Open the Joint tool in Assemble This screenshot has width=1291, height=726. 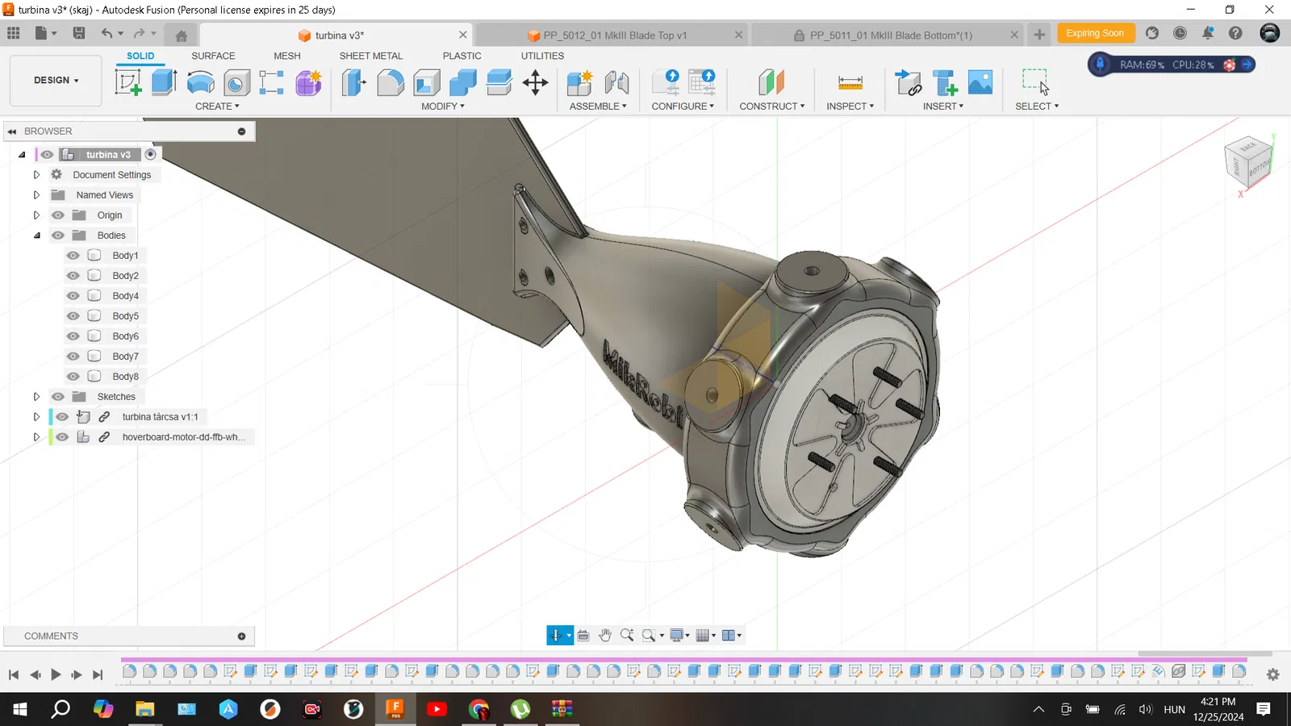[x=616, y=82]
